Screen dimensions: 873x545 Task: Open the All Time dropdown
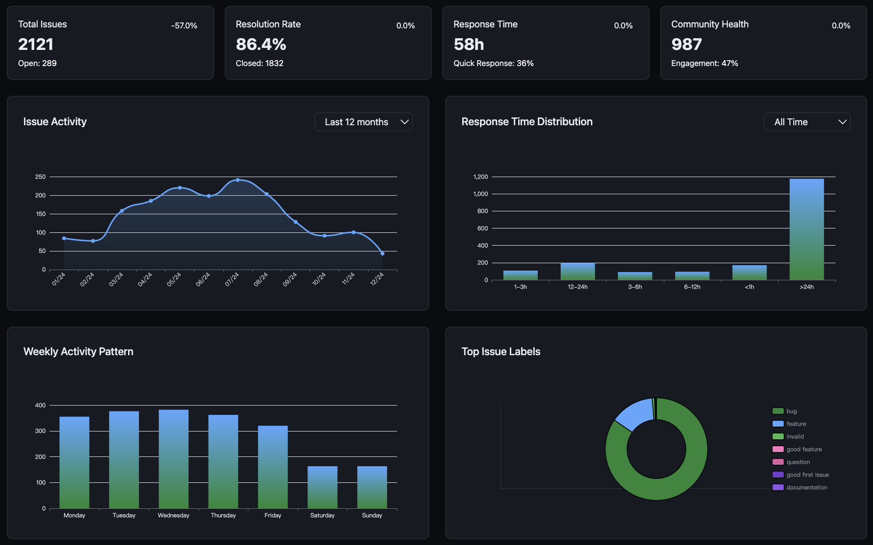pos(807,122)
